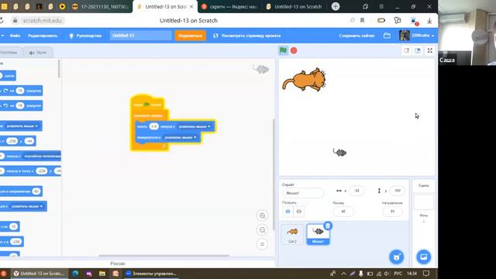Open the notification center in taskbar
The width and height of the screenshot is (496, 279).
pyautogui.click(x=426, y=274)
